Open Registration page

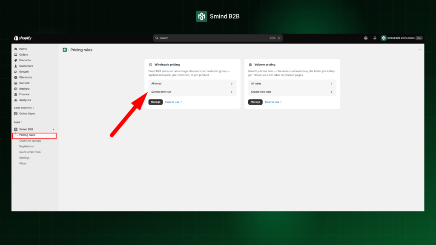click(x=26, y=146)
